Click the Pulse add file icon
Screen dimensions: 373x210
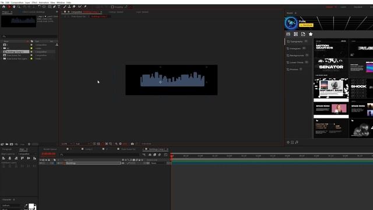[x=303, y=34]
